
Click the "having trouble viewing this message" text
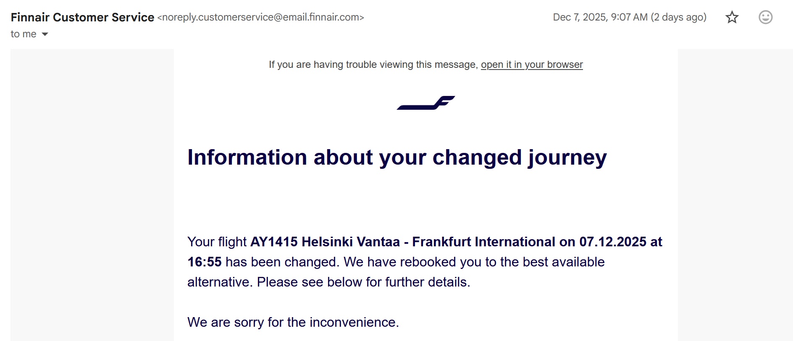pos(373,65)
